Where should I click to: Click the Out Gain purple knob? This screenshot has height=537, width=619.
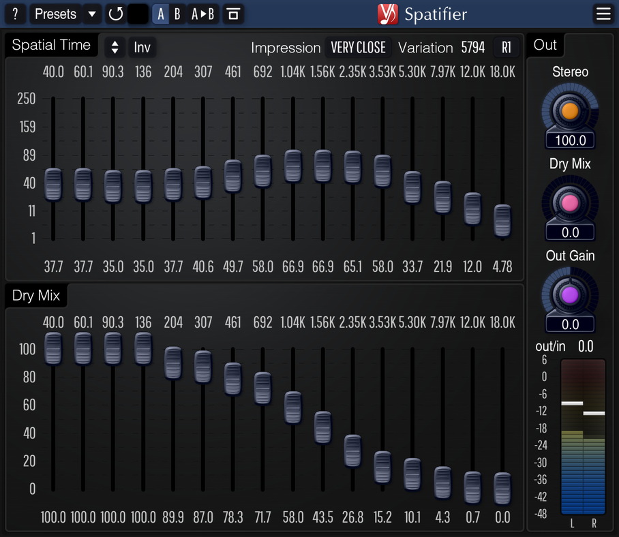point(570,295)
